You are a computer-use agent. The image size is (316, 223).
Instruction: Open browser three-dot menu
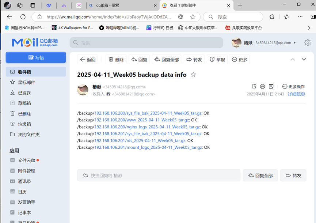click(x=300, y=17)
